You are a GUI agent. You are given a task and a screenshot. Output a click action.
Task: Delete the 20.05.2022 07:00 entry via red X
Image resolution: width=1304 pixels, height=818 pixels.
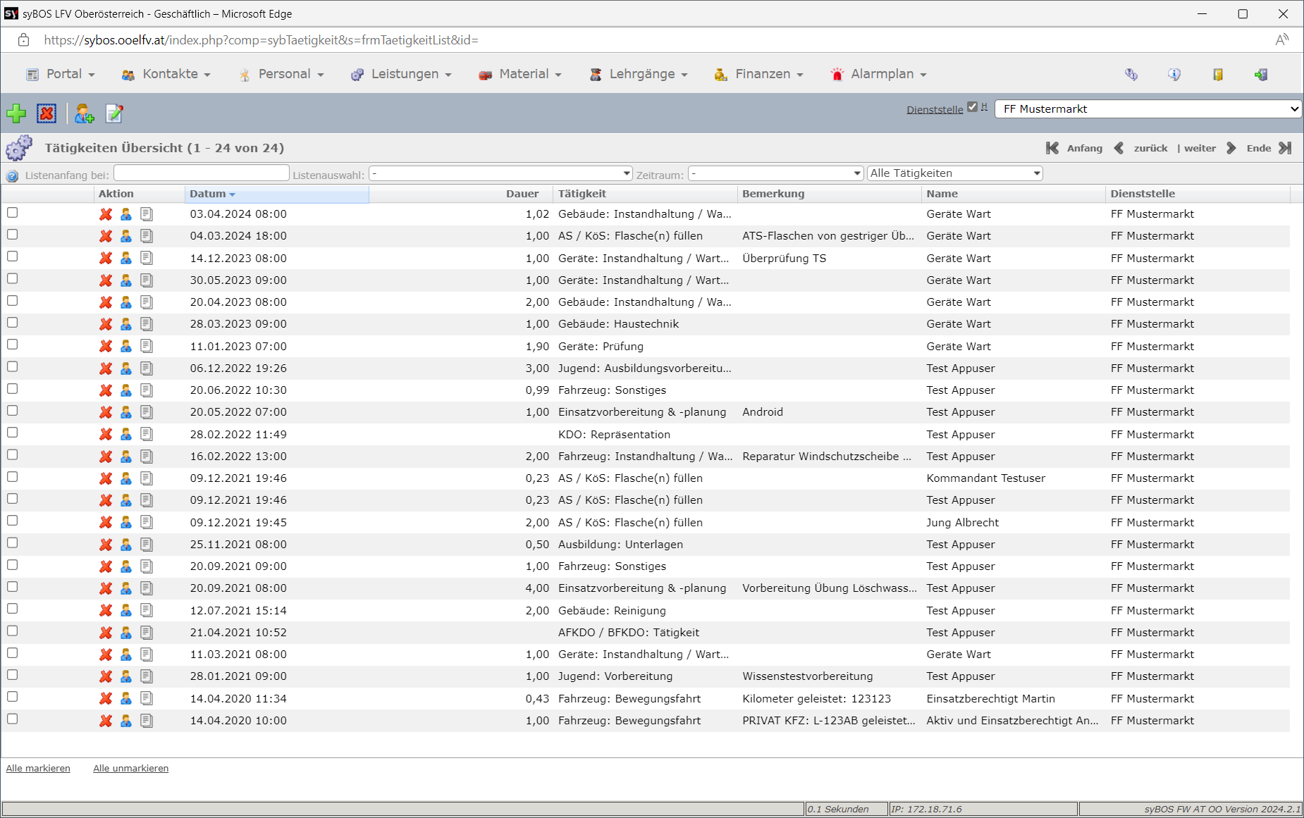click(106, 412)
